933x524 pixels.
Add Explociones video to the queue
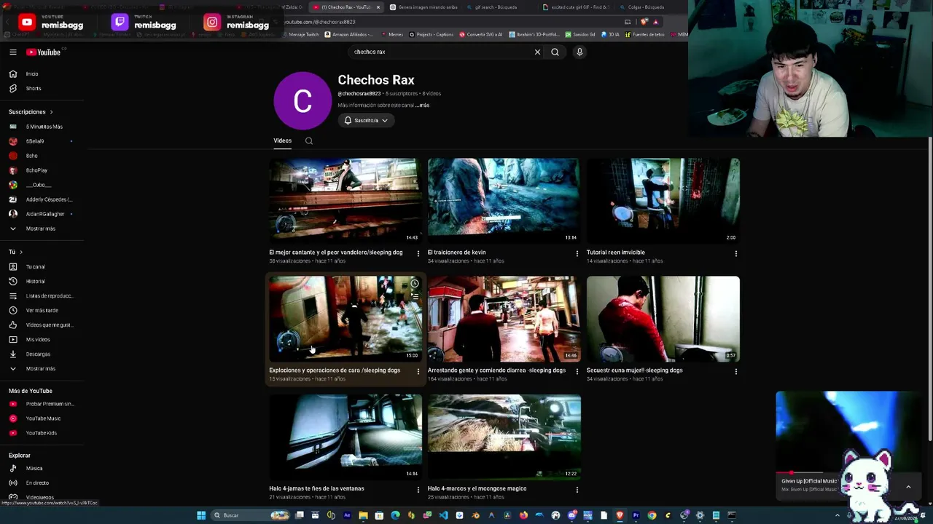tap(414, 296)
